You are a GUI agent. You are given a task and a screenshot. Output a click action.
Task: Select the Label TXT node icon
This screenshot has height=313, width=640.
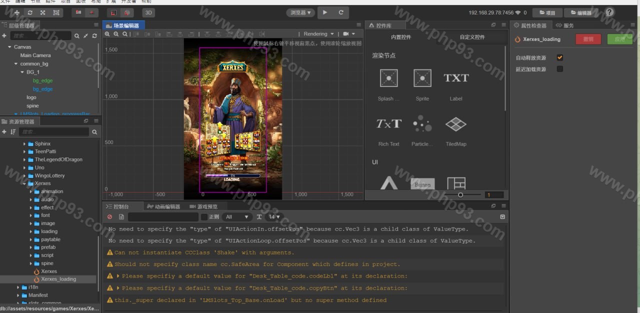coord(456,78)
